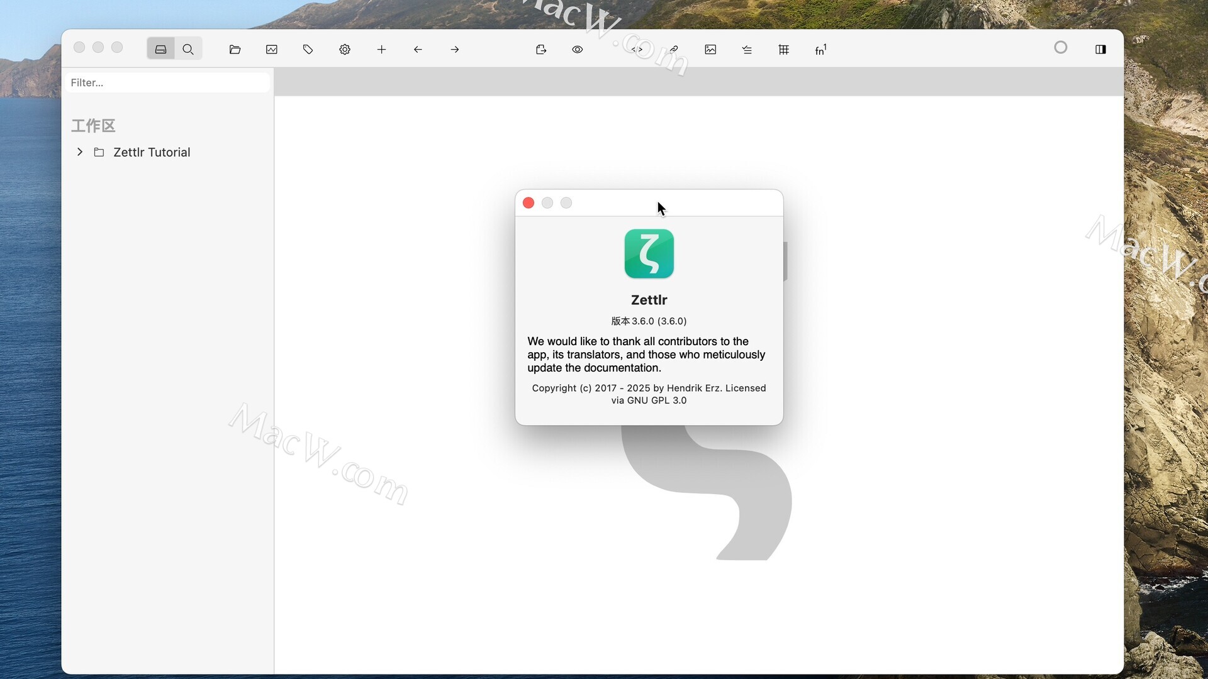This screenshot has width=1208, height=679.
Task: Insert footnote fn icon
Action: point(820,50)
